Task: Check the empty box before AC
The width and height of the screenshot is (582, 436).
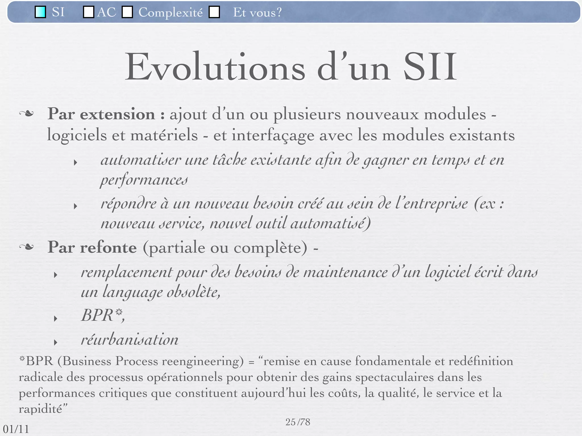Action: click(x=88, y=12)
